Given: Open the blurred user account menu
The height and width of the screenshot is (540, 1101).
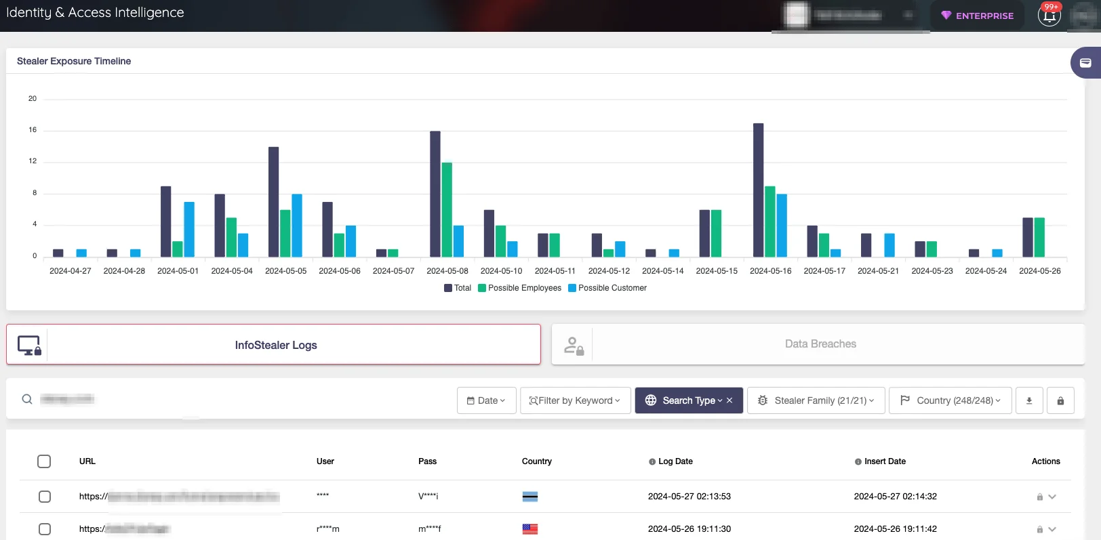Looking at the screenshot, I should (850, 15).
